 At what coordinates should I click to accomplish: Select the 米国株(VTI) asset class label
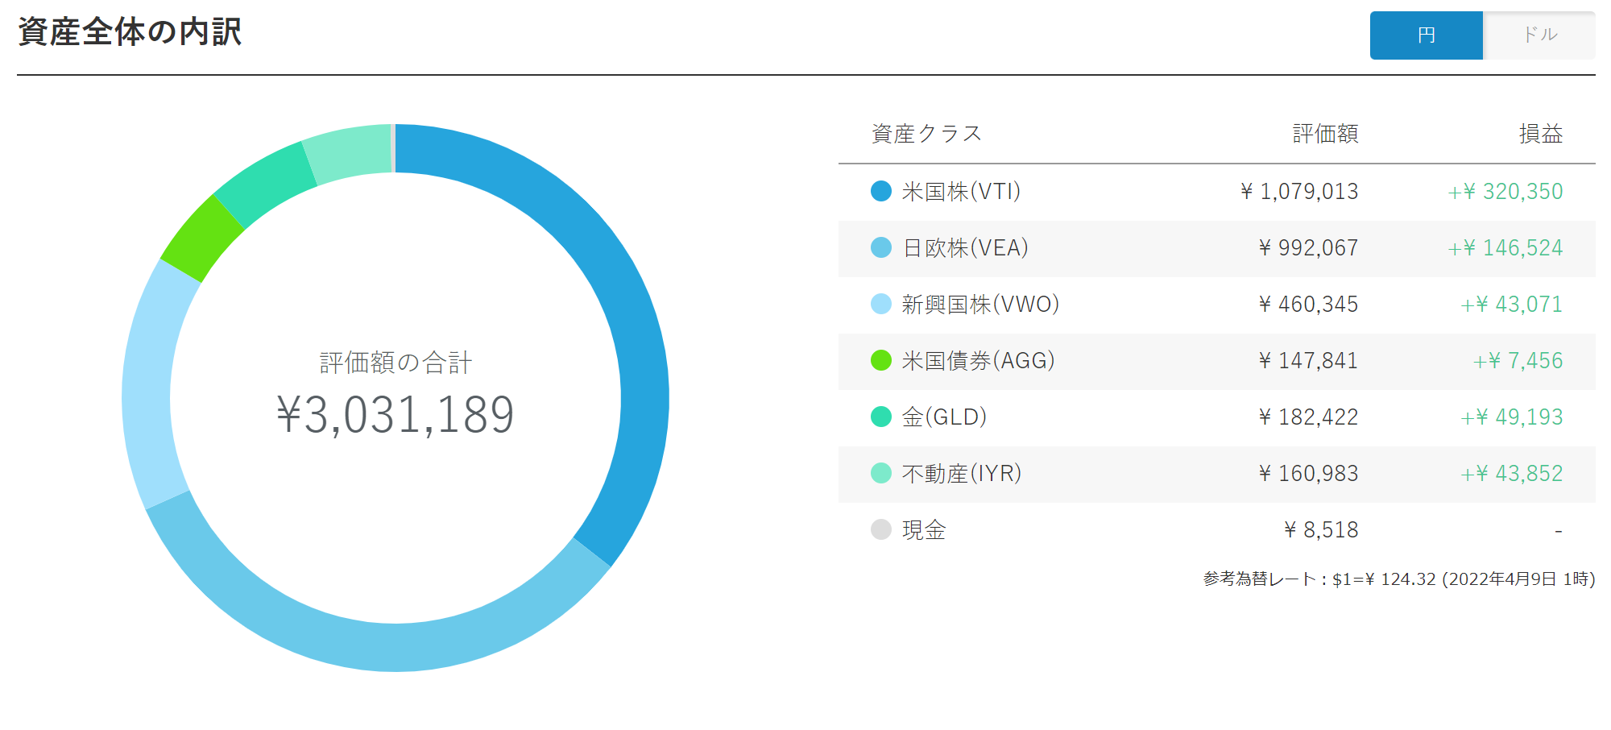pos(961,191)
